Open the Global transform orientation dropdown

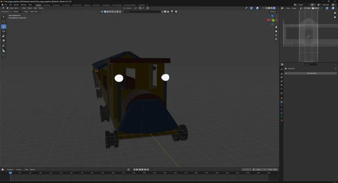tap(128, 8)
